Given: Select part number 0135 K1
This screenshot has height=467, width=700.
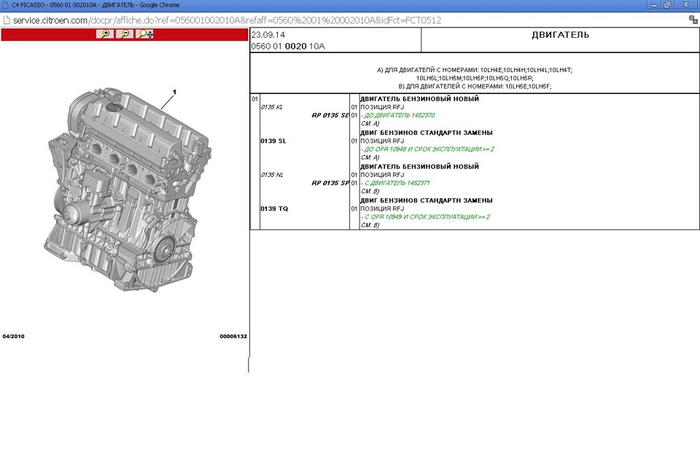Looking at the screenshot, I should tap(271, 107).
